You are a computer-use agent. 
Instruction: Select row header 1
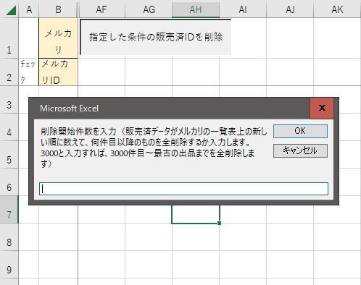pyautogui.click(x=9, y=38)
